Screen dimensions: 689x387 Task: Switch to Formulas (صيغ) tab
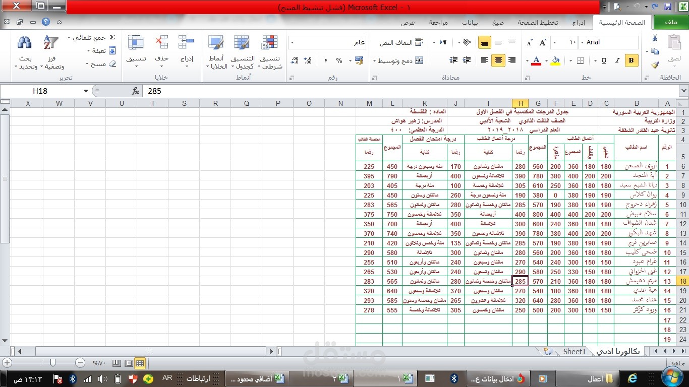coord(498,23)
